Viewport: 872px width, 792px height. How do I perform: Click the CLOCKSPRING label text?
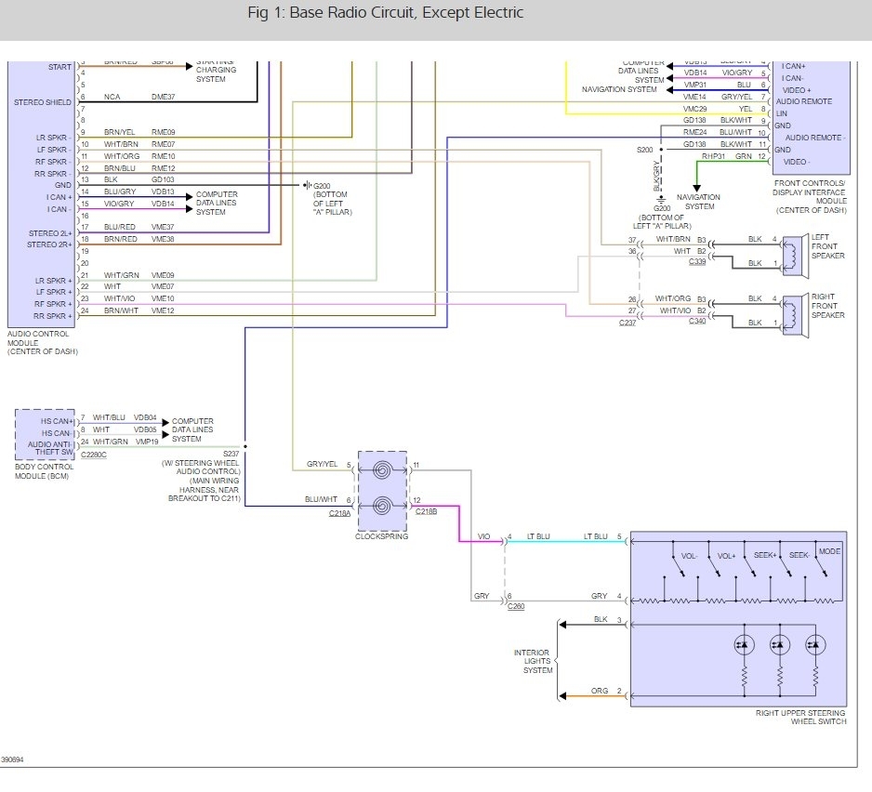coord(381,537)
